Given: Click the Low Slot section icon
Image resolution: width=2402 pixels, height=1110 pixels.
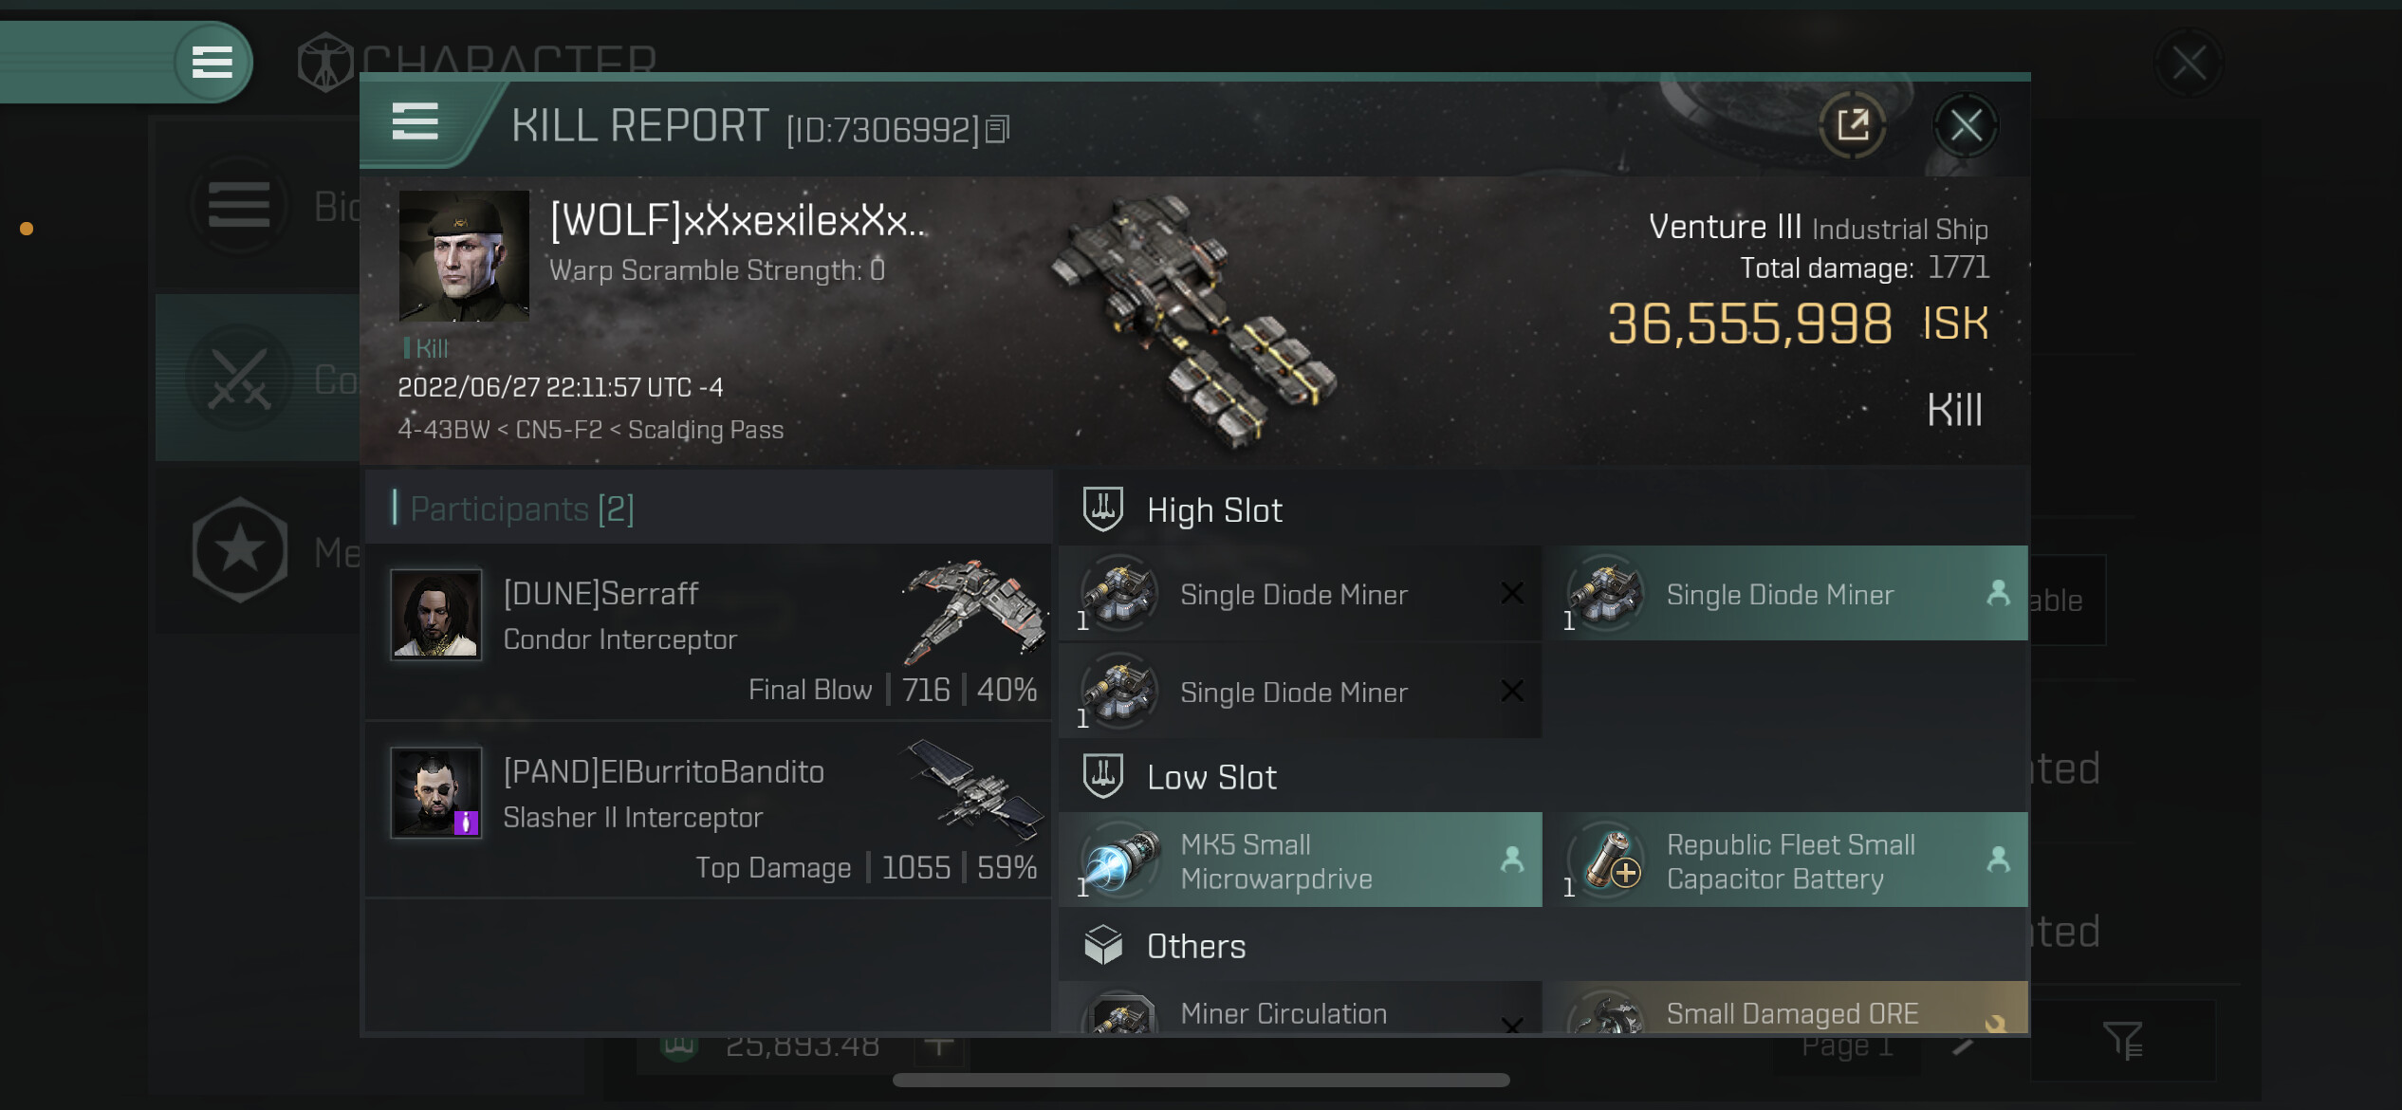Looking at the screenshot, I should pos(1102,776).
